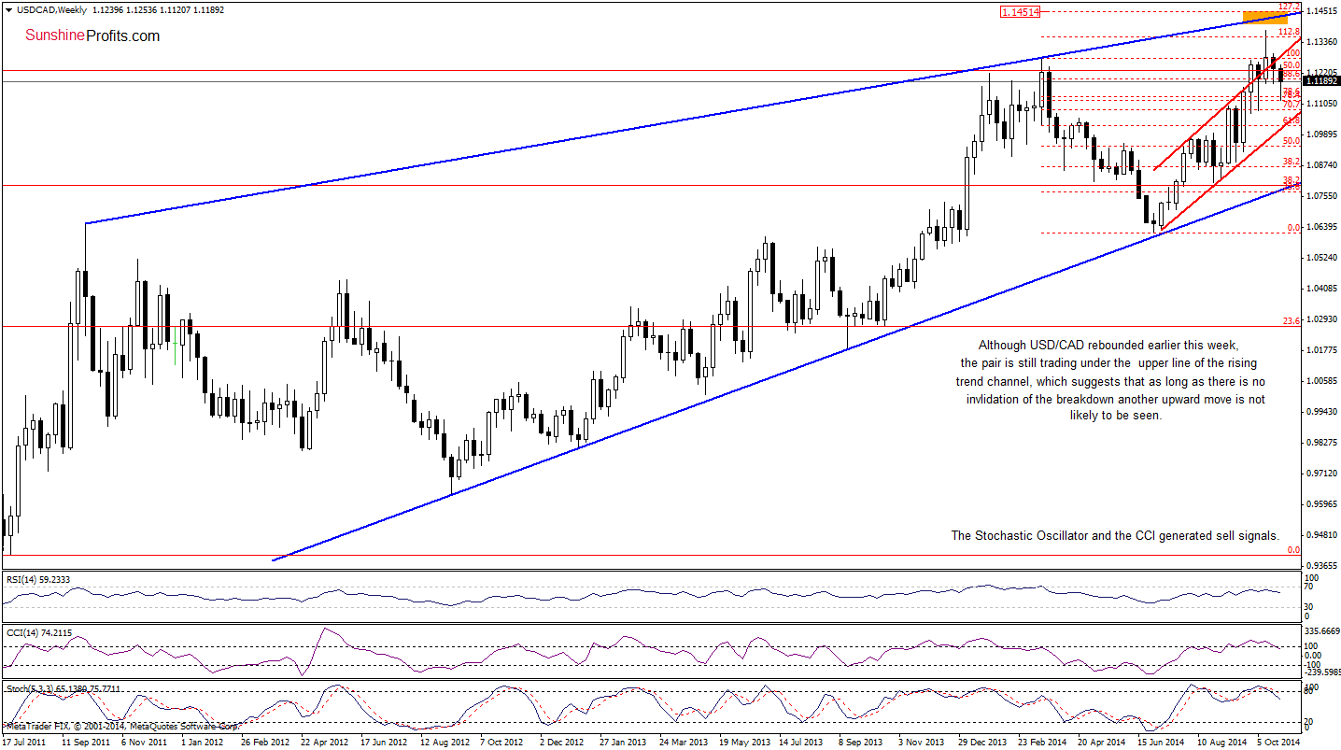Click the 1.08740 price axis value

pos(1321,165)
